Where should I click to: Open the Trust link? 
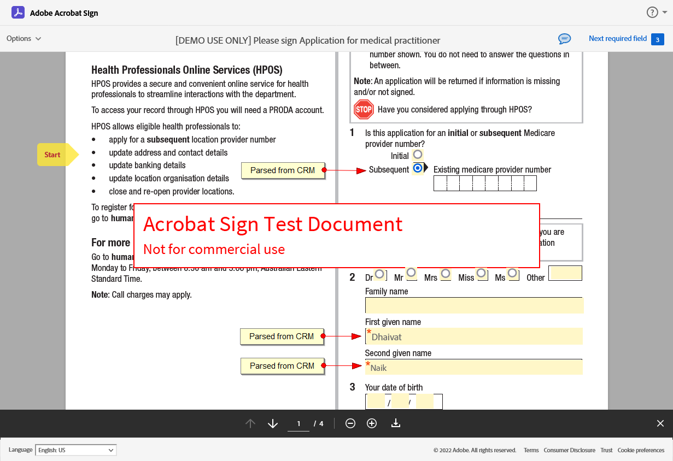click(606, 451)
